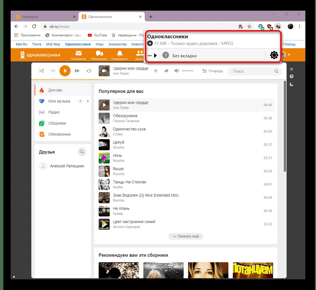Close the music panel with X

(x=291, y=69)
